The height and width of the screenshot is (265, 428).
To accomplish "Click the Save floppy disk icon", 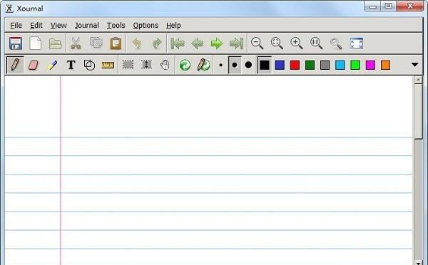I will pyautogui.click(x=16, y=43).
